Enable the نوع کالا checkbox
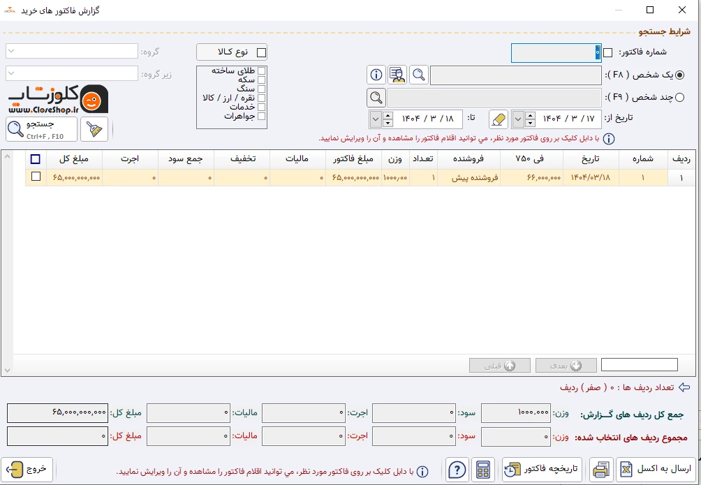This screenshot has height=485, width=701. 262,53
